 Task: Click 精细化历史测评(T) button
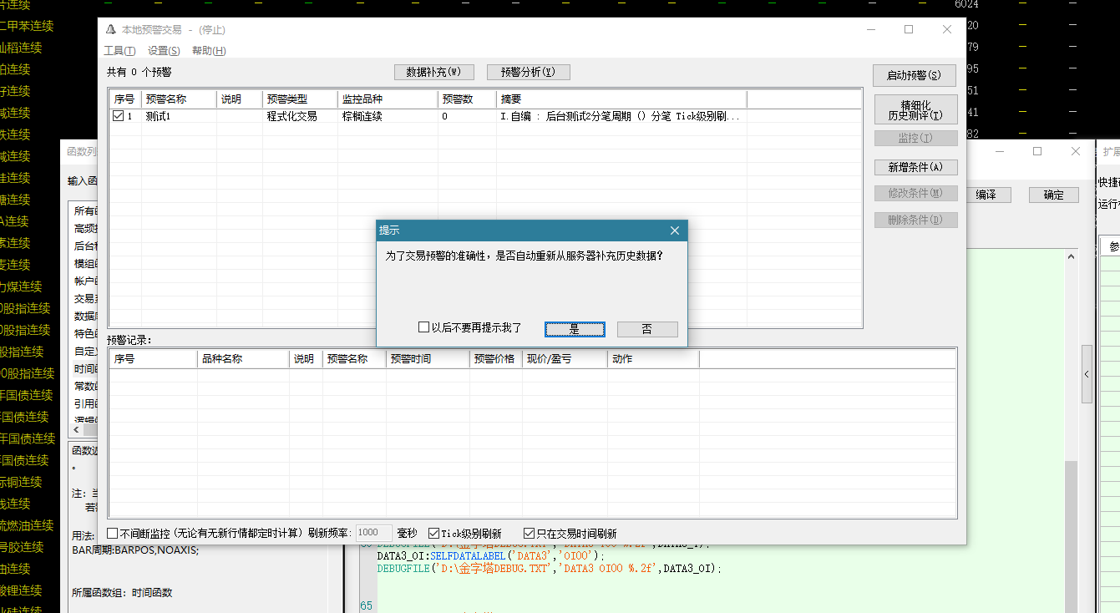pyautogui.click(x=915, y=109)
